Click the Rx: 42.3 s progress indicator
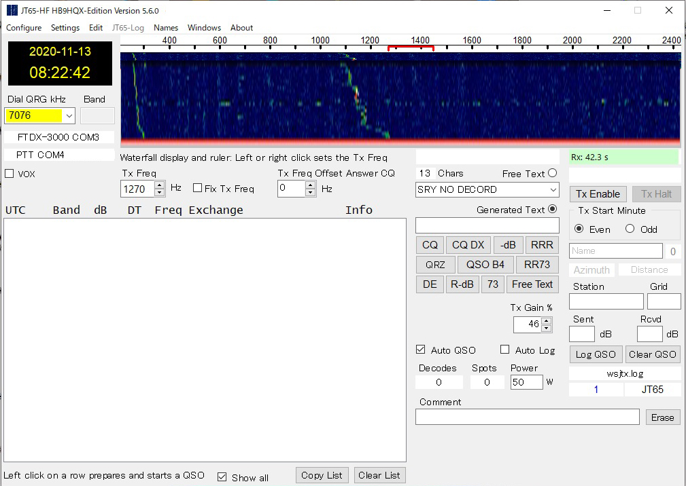This screenshot has height=486, width=686. (624, 157)
